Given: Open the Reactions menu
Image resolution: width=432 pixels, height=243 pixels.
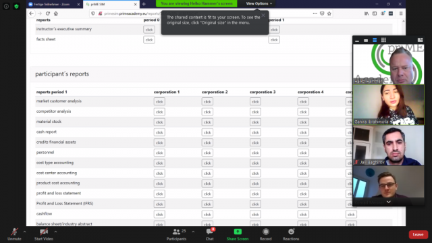Looking at the screenshot, I should point(291,234).
